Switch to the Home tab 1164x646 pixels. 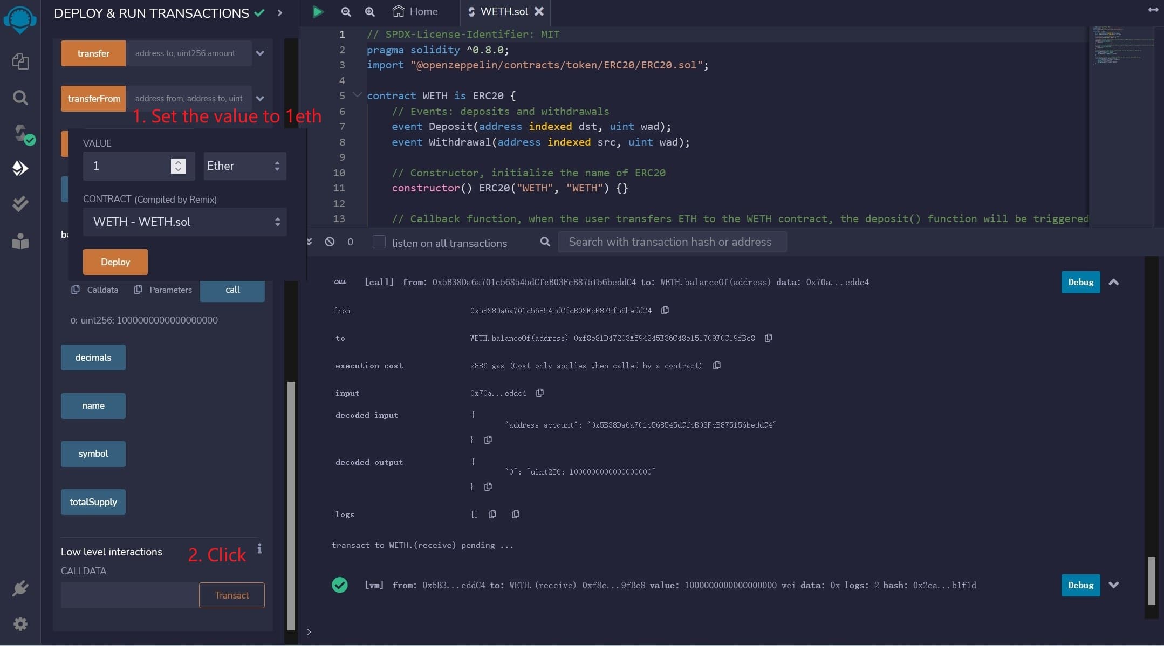point(415,11)
